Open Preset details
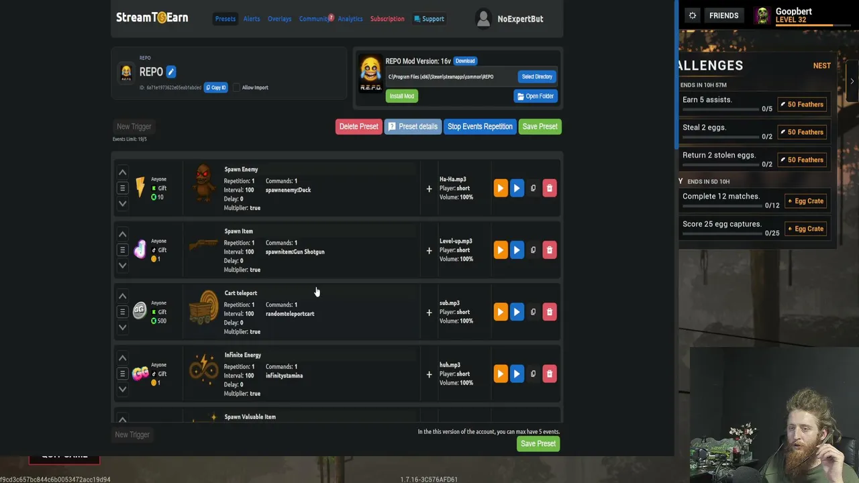This screenshot has height=483, width=859. coord(413,127)
